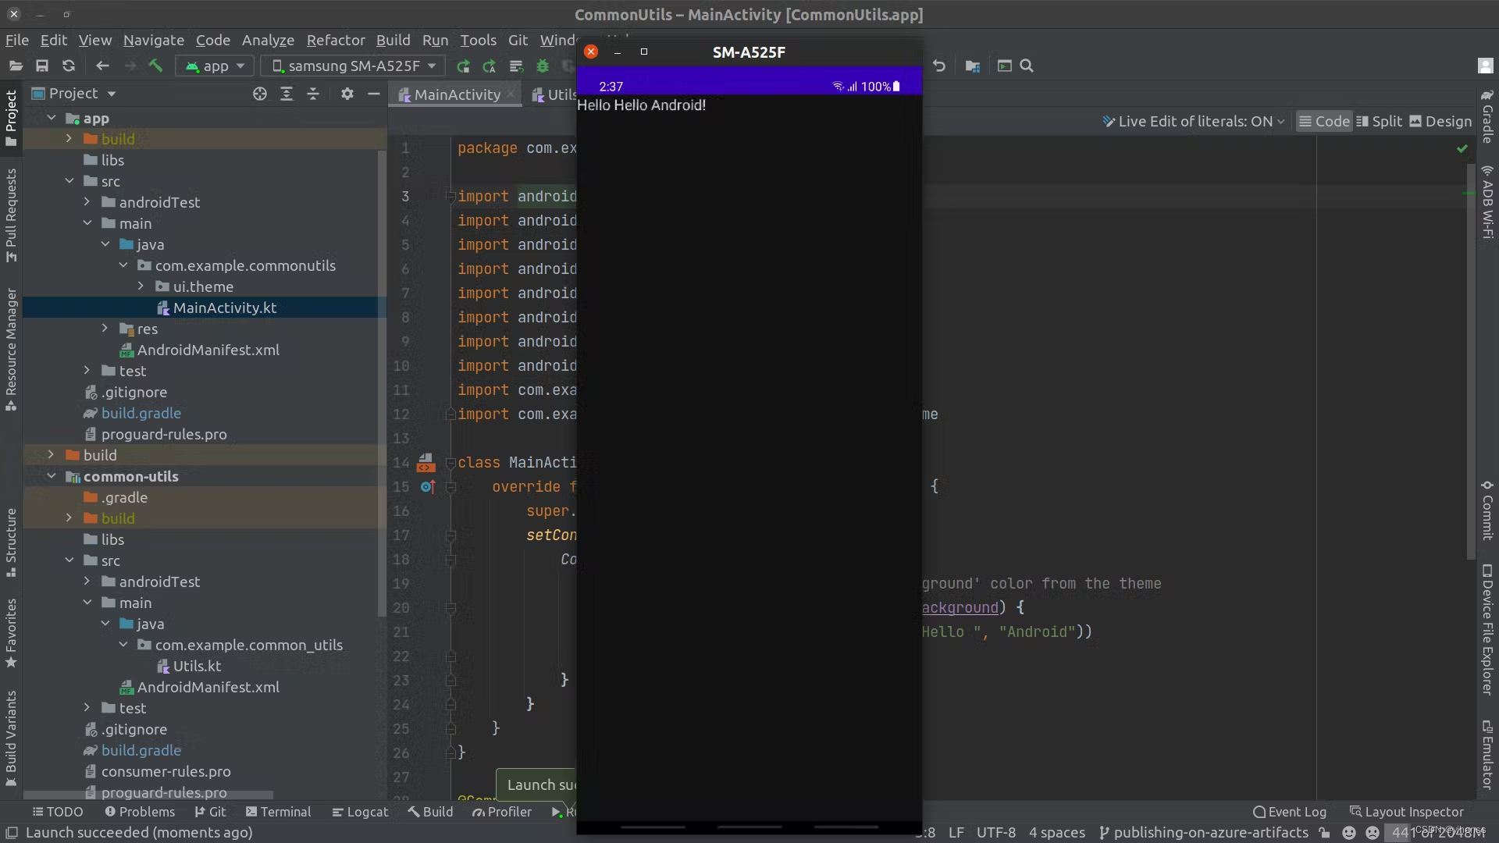Viewport: 1499px width, 843px height.
Task: Click the Select Opened File target icon
Action: click(x=260, y=94)
